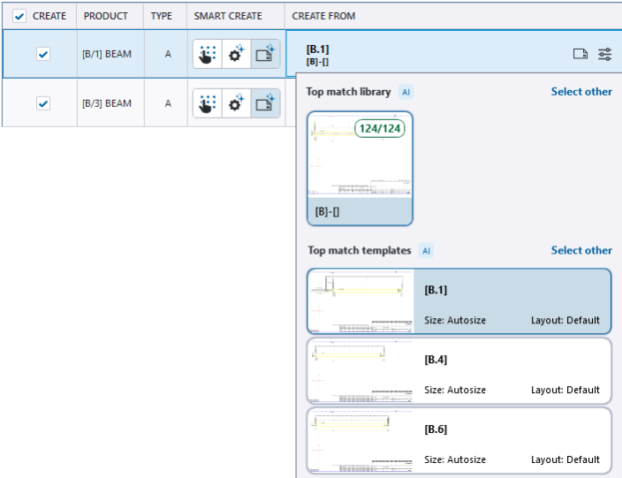Select template smart create icon for B/3 beam

[265, 103]
